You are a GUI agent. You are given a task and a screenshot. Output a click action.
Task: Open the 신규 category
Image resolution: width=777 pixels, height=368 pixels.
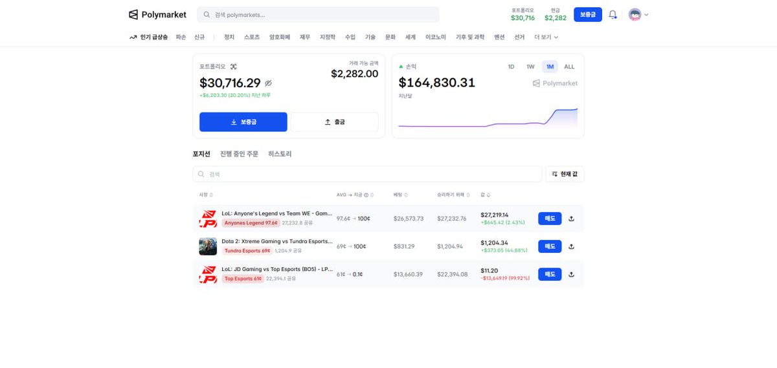[199, 38]
